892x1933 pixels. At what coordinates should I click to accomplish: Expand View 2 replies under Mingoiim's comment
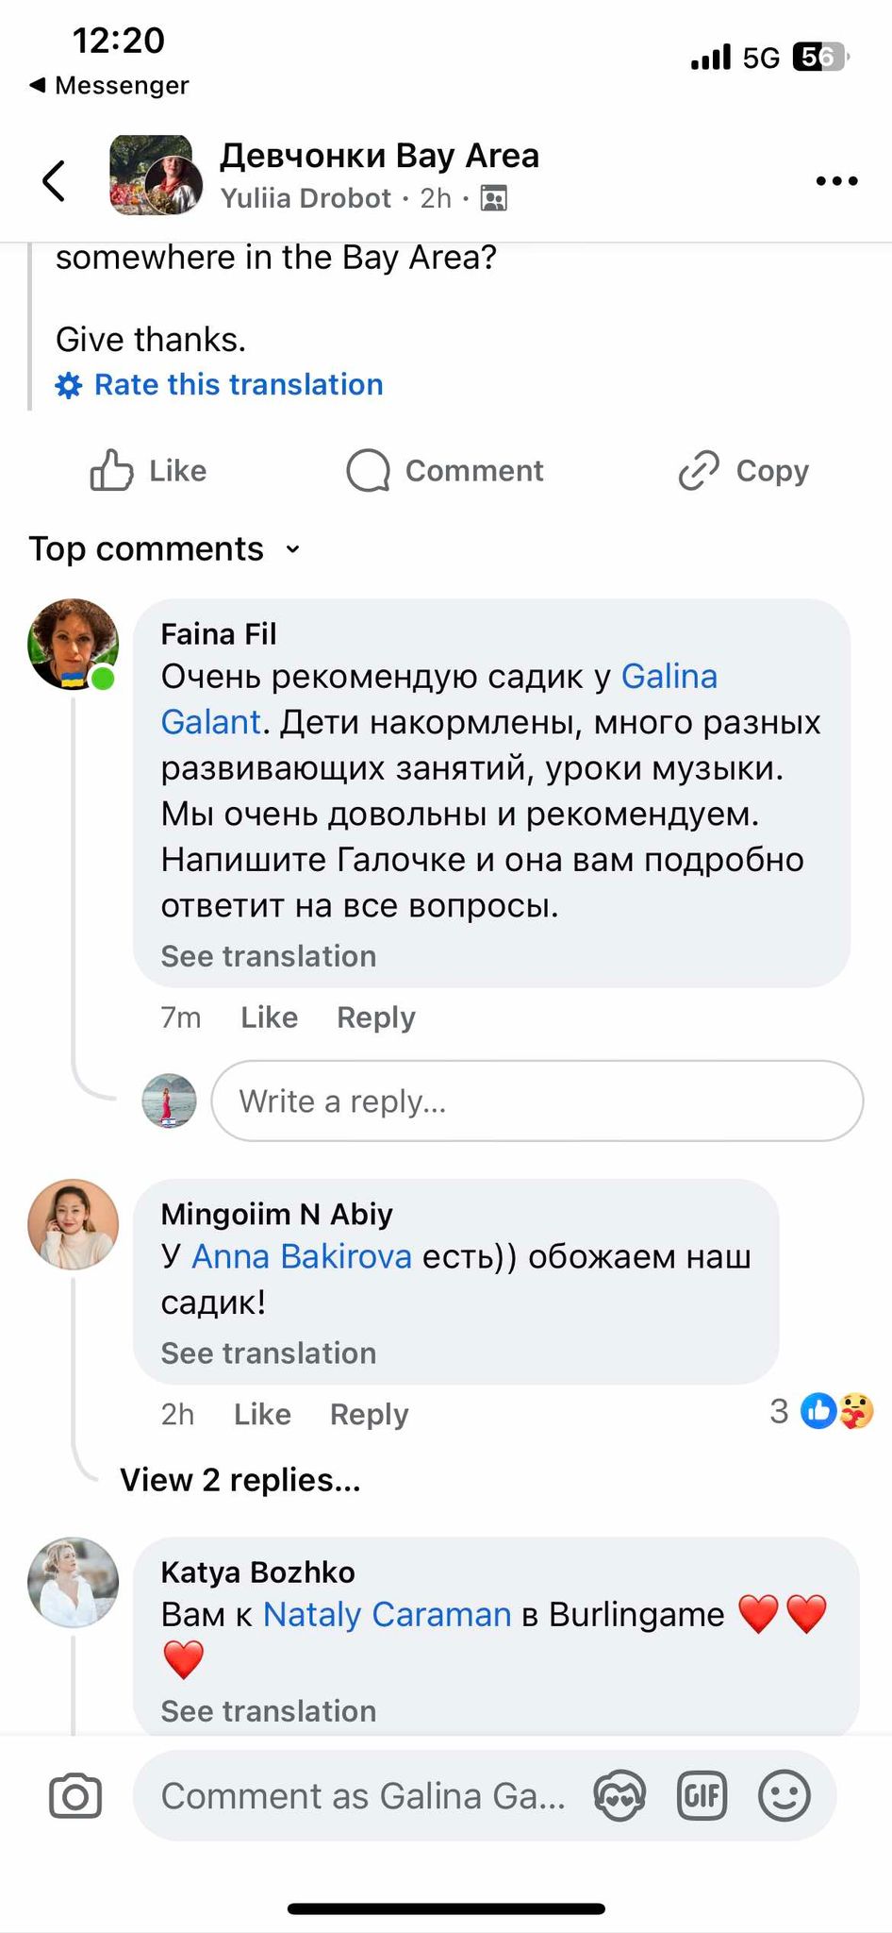coord(240,1480)
